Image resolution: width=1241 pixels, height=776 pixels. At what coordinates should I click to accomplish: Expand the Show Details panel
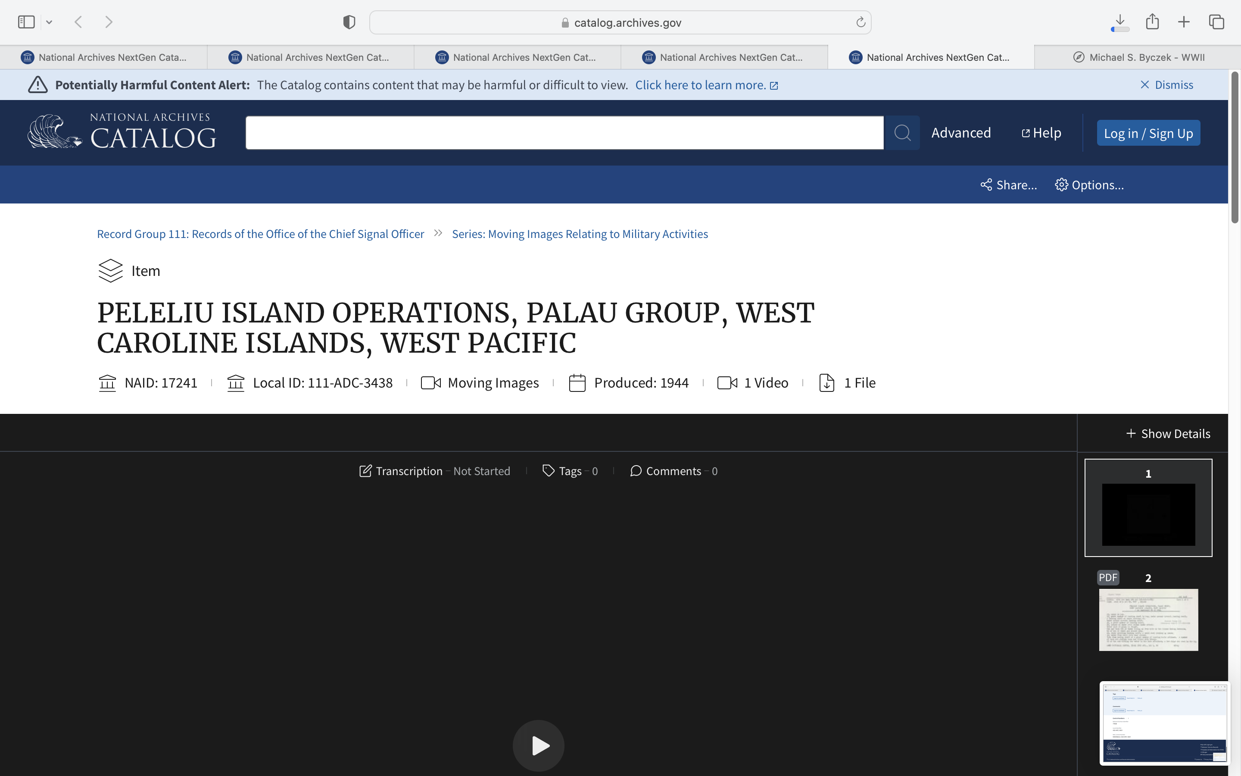click(1168, 434)
